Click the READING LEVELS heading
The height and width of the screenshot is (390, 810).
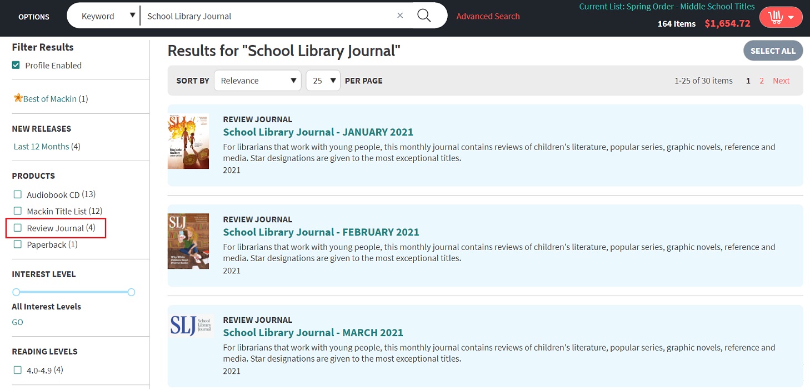[44, 351]
